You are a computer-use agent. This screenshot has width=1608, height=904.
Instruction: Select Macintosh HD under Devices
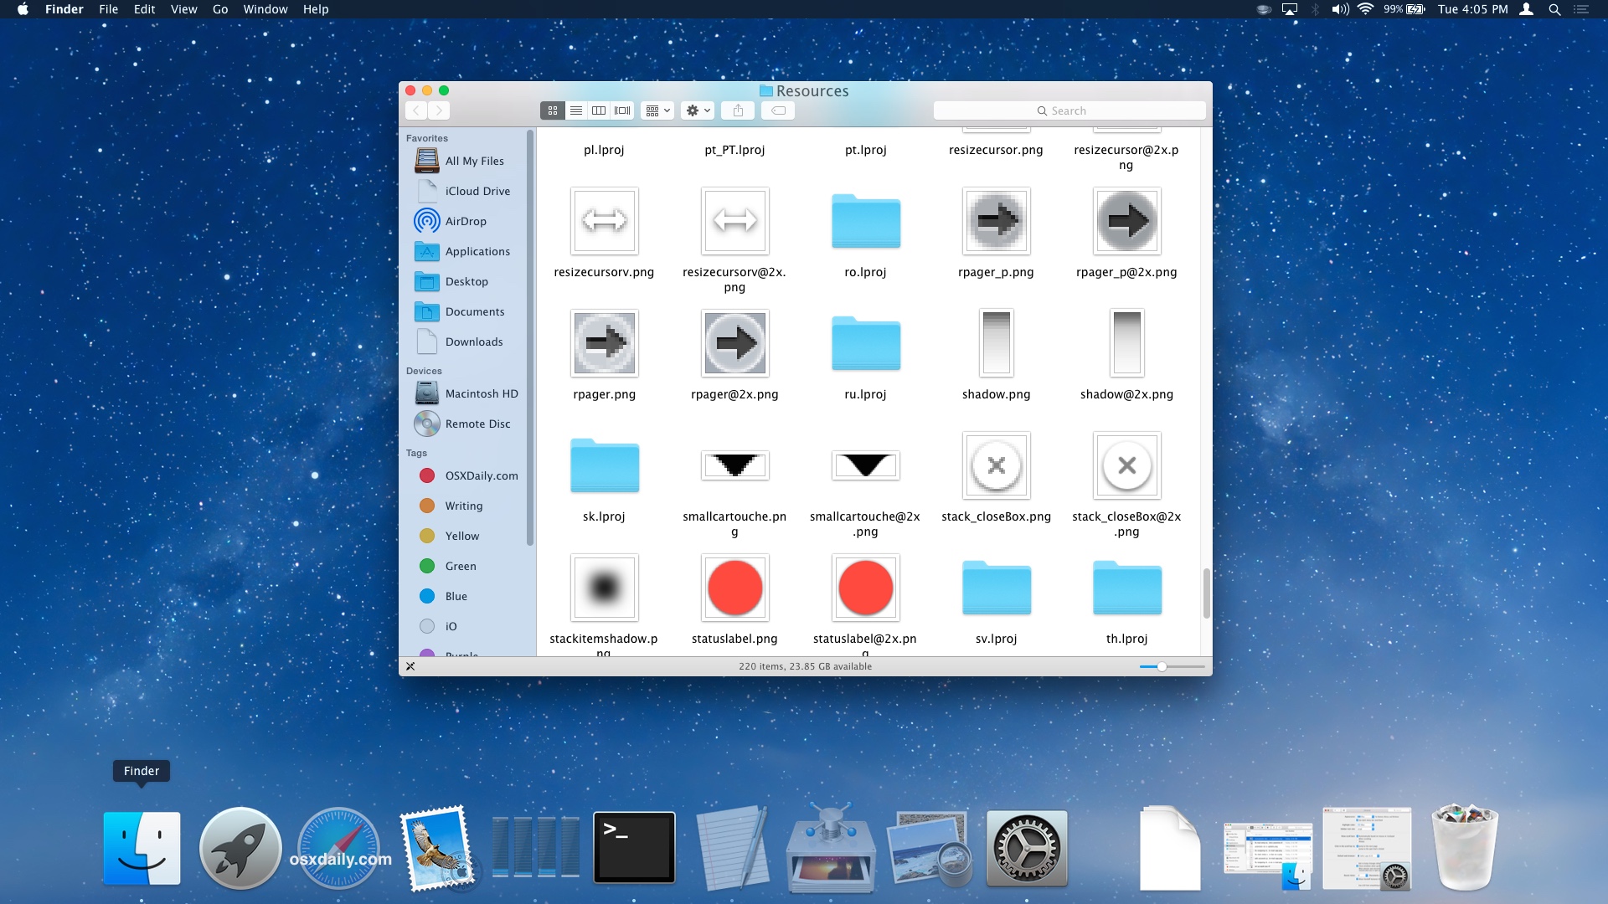(x=480, y=393)
